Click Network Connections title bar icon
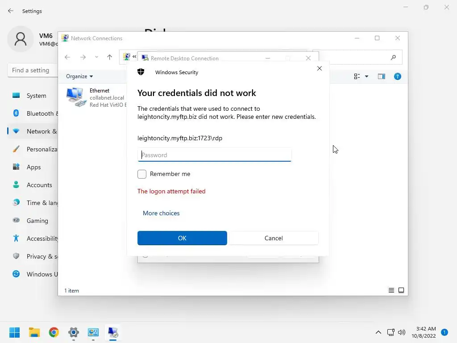 coord(65,38)
